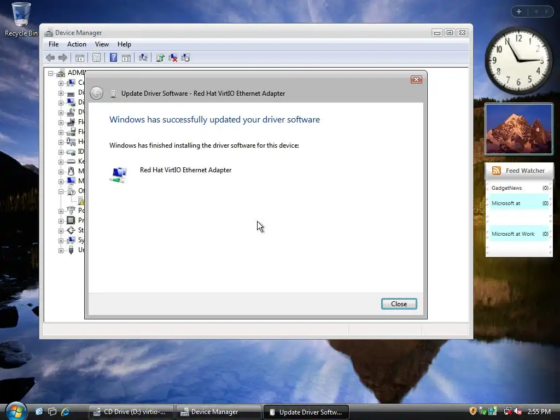Click the security shield tray icon
The width and height of the screenshot is (560, 420).
click(473, 411)
